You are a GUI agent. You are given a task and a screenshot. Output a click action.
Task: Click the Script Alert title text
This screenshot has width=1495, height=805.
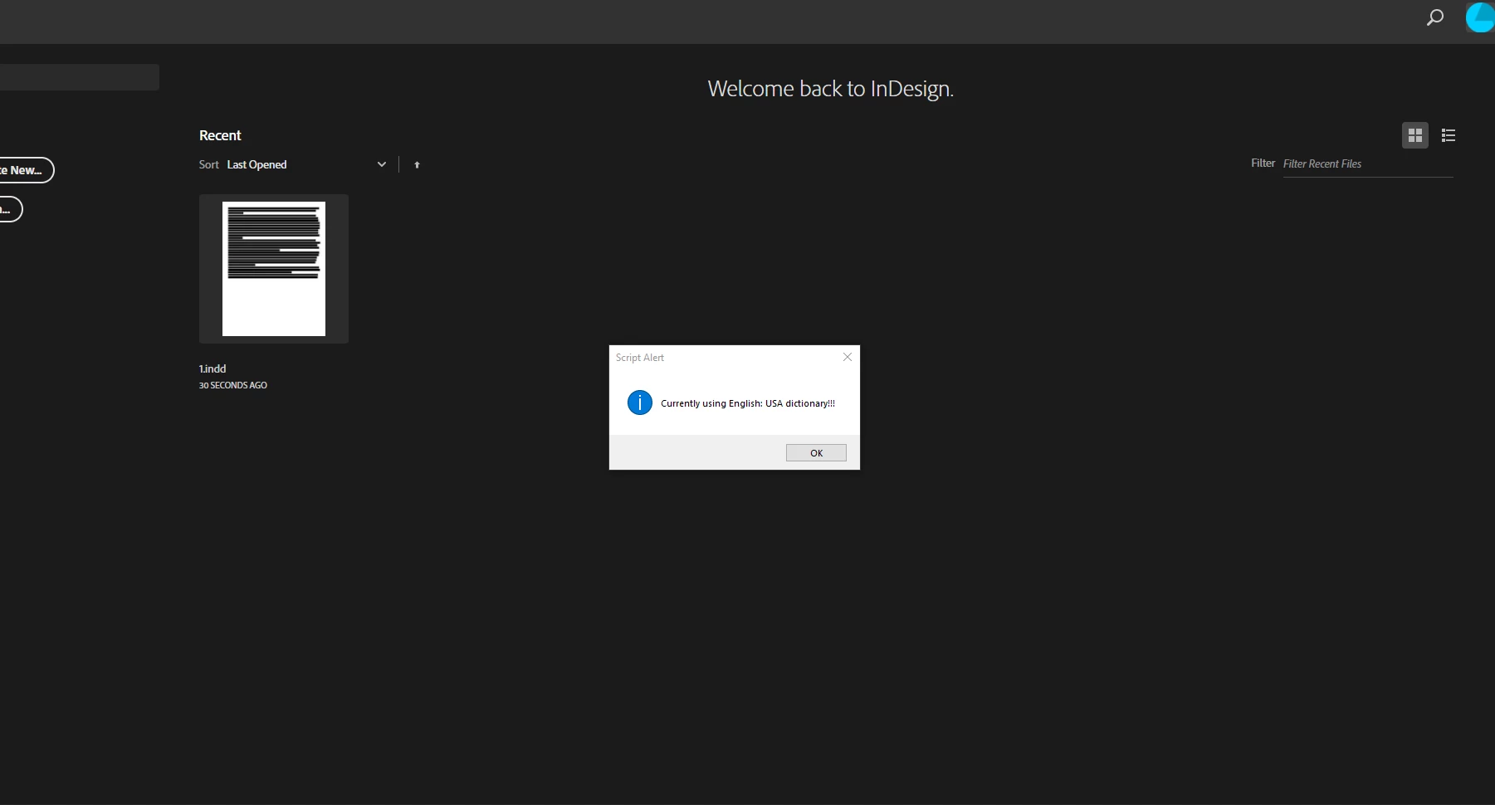click(640, 358)
